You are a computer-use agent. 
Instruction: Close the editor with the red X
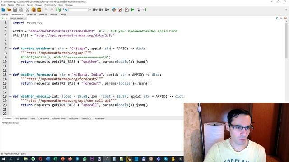coord(285,18)
